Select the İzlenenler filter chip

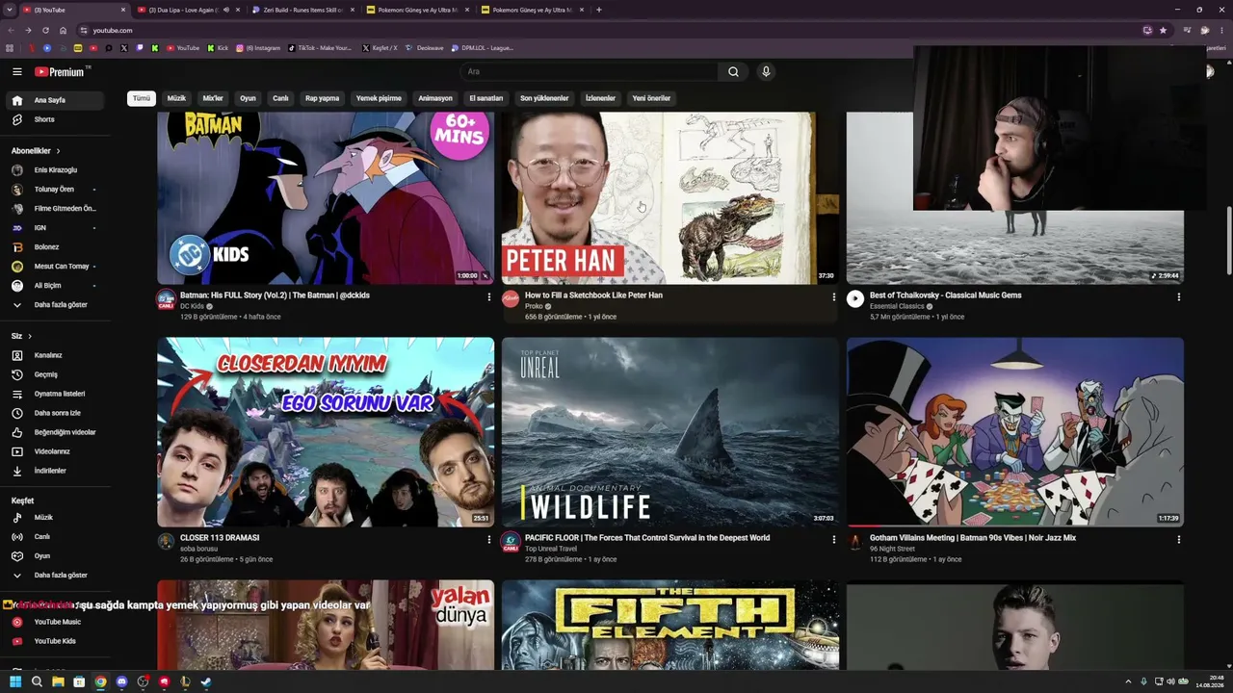click(x=600, y=98)
